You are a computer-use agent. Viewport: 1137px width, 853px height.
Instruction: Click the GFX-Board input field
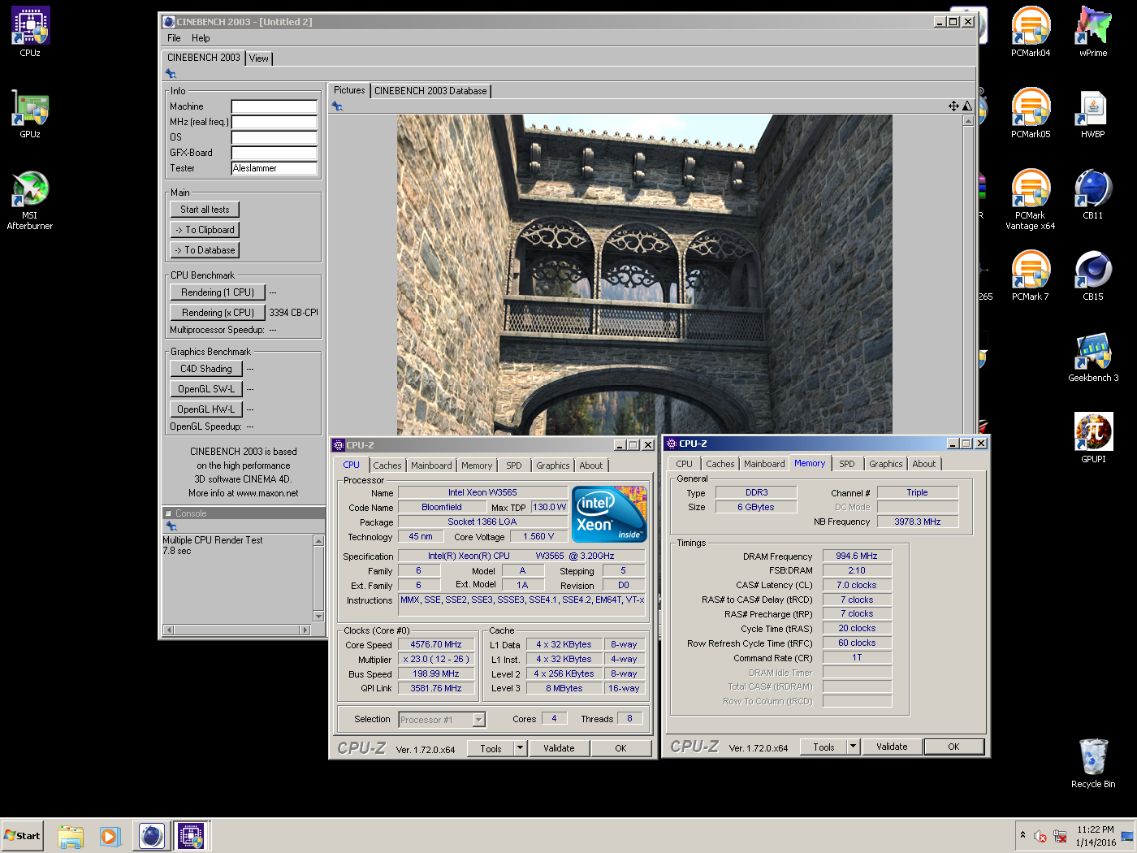pos(275,153)
